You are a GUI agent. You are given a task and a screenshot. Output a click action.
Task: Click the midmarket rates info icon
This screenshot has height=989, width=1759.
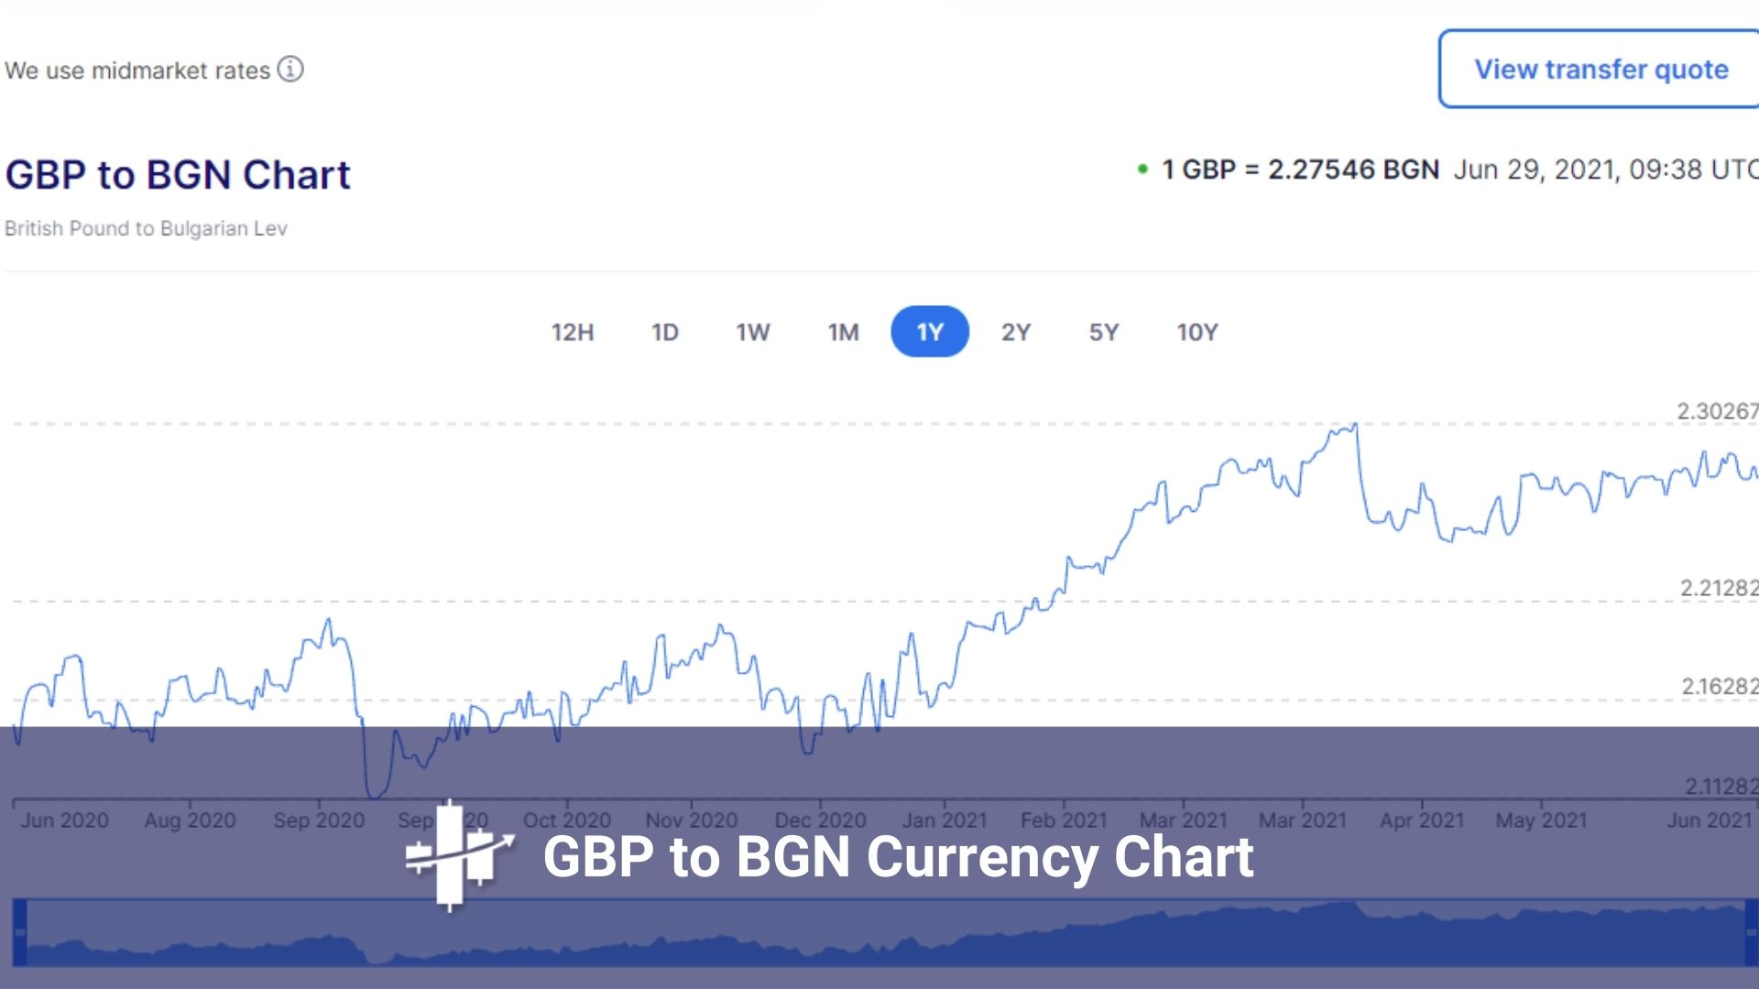pyautogui.click(x=290, y=70)
